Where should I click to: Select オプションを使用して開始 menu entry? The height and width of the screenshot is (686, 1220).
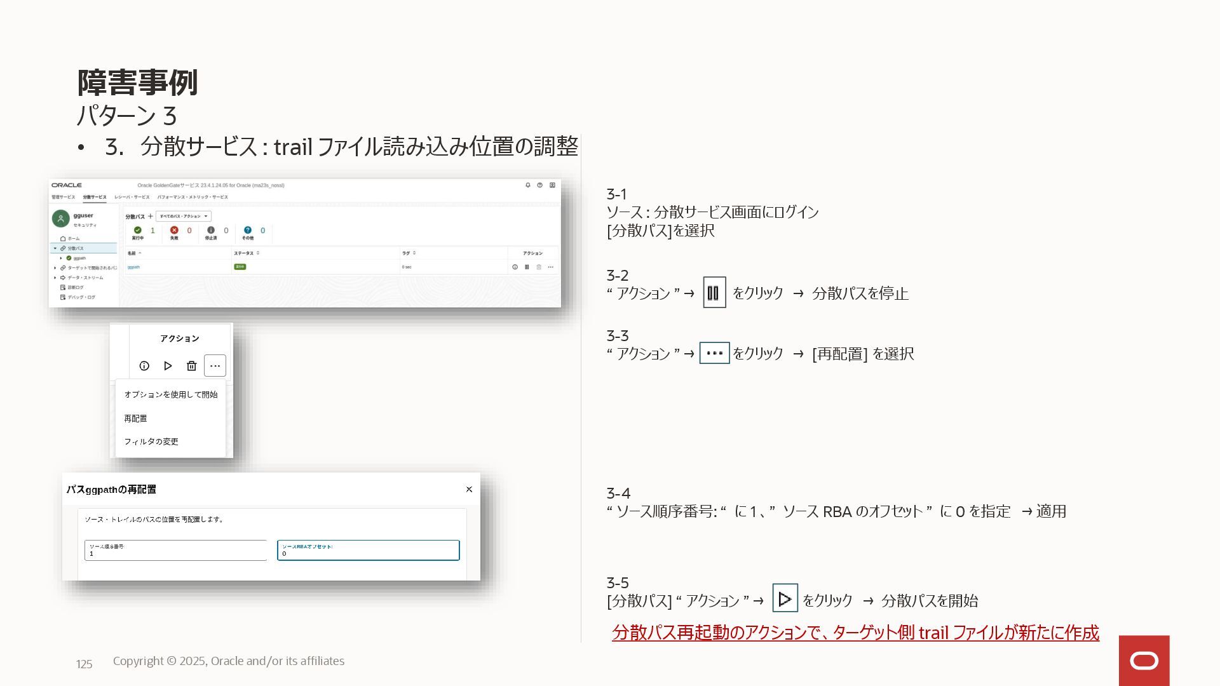tap(170, 394)
